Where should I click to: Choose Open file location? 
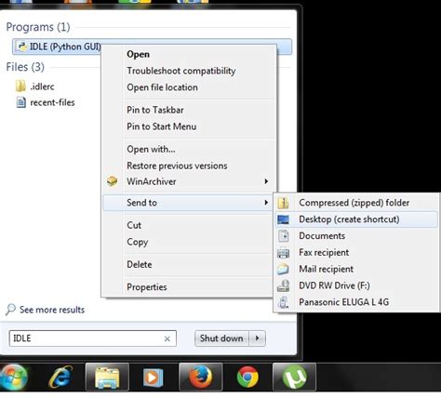(162, 87)
